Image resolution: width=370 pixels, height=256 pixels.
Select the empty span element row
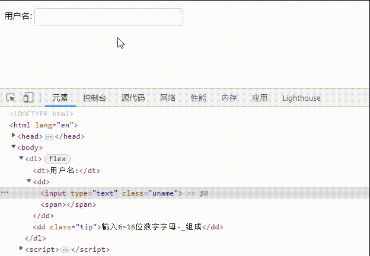point(68,204)
